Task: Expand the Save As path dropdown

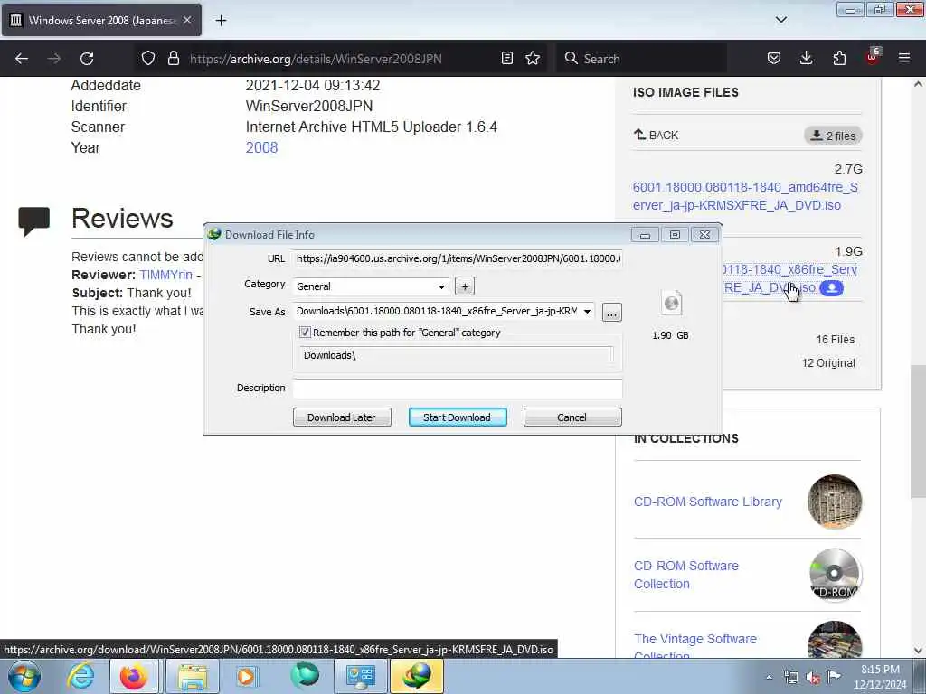Action: (587, 312)
